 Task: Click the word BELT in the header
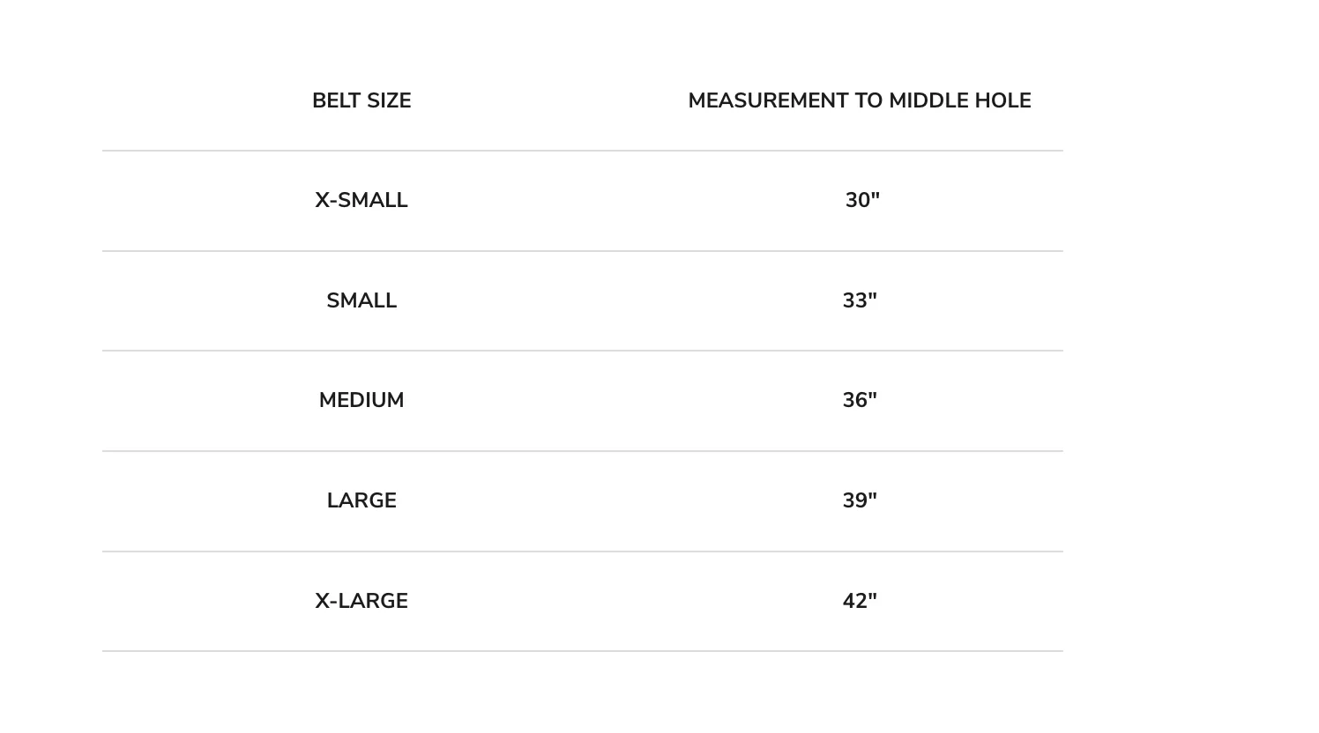[x=336, y=100]
